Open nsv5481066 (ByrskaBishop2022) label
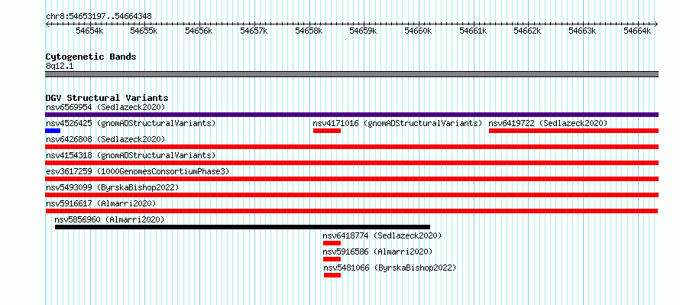 [x=390, y=268]
